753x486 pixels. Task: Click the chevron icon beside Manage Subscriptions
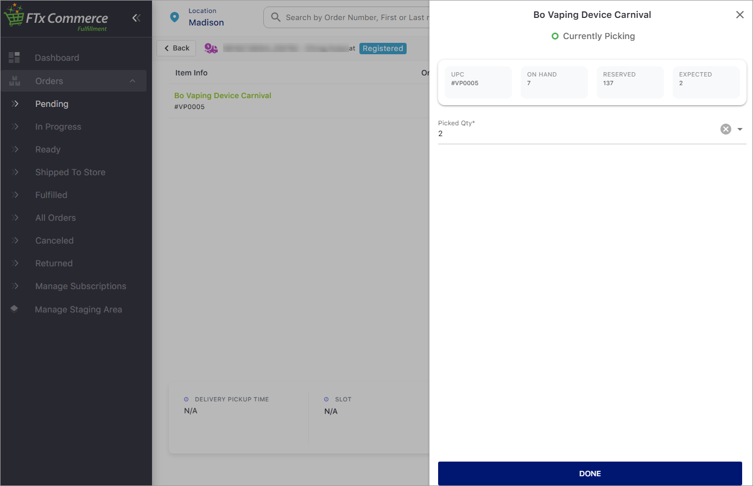(x=15, y=286)
